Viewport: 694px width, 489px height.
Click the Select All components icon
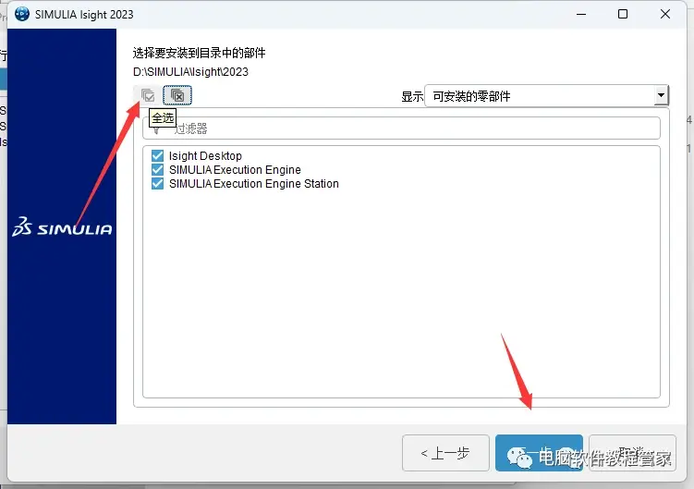148,95
